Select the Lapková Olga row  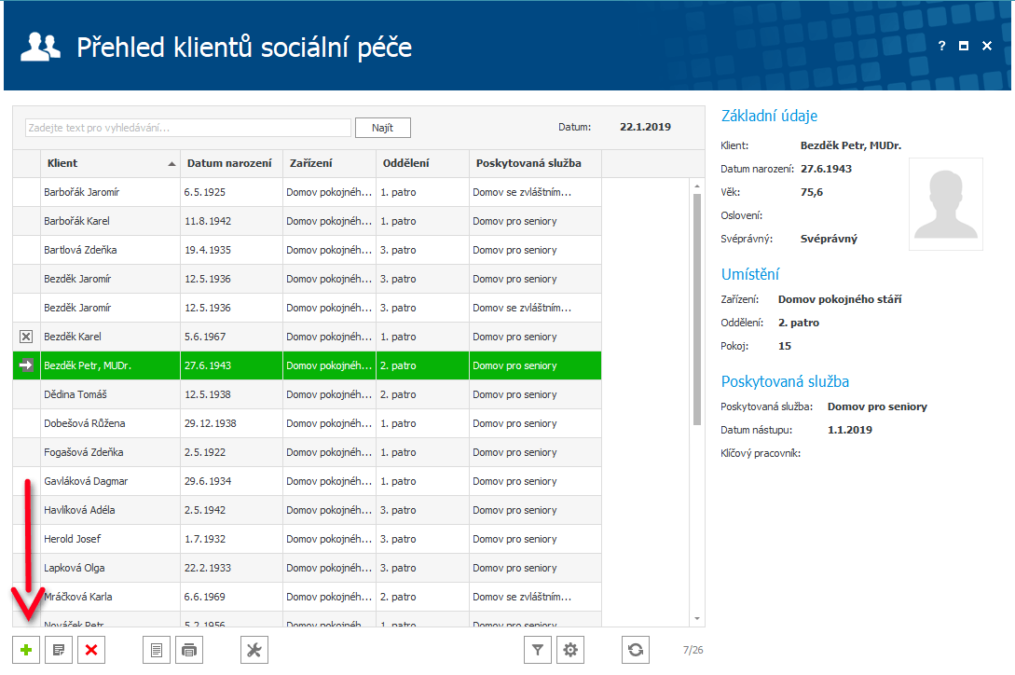(x=307, y=568)
